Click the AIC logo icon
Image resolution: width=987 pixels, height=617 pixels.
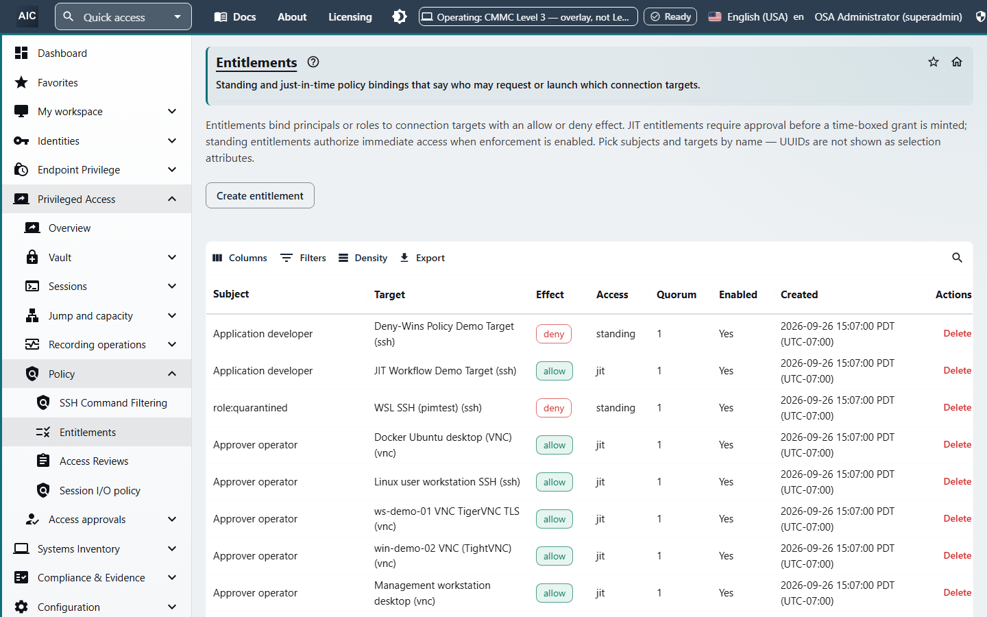27,16
